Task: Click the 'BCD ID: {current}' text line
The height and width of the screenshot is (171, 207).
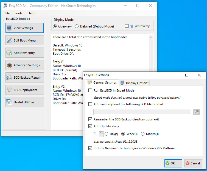Action: click(65, 70)
